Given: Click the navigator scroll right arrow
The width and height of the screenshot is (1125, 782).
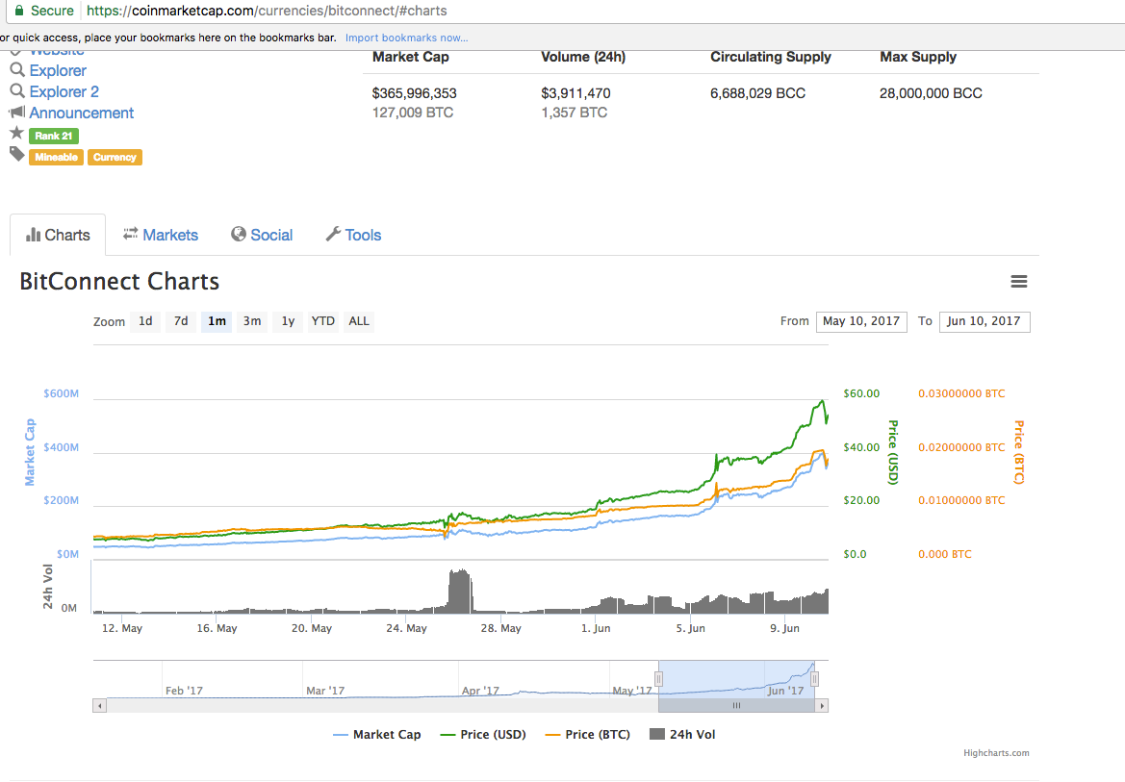Looking at the screenshot, I should [822, 706].
